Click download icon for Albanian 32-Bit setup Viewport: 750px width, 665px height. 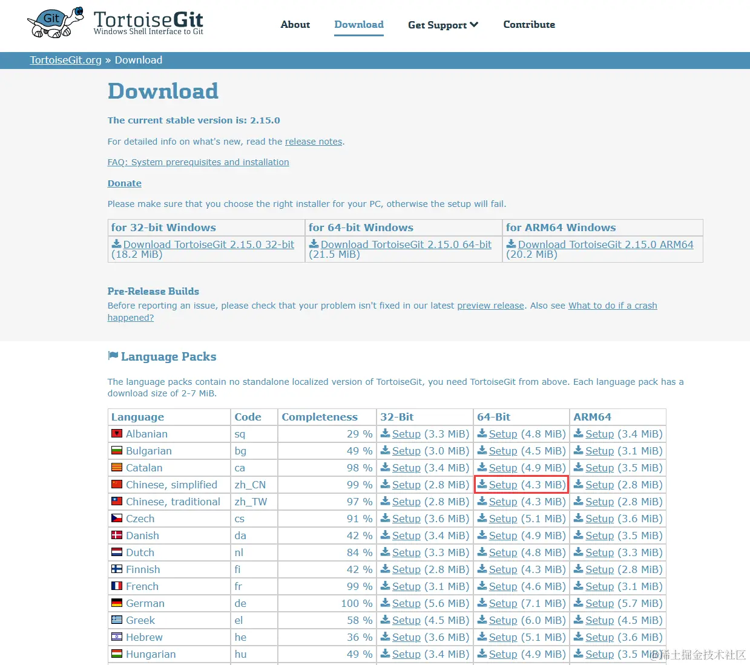pos(385,433)
